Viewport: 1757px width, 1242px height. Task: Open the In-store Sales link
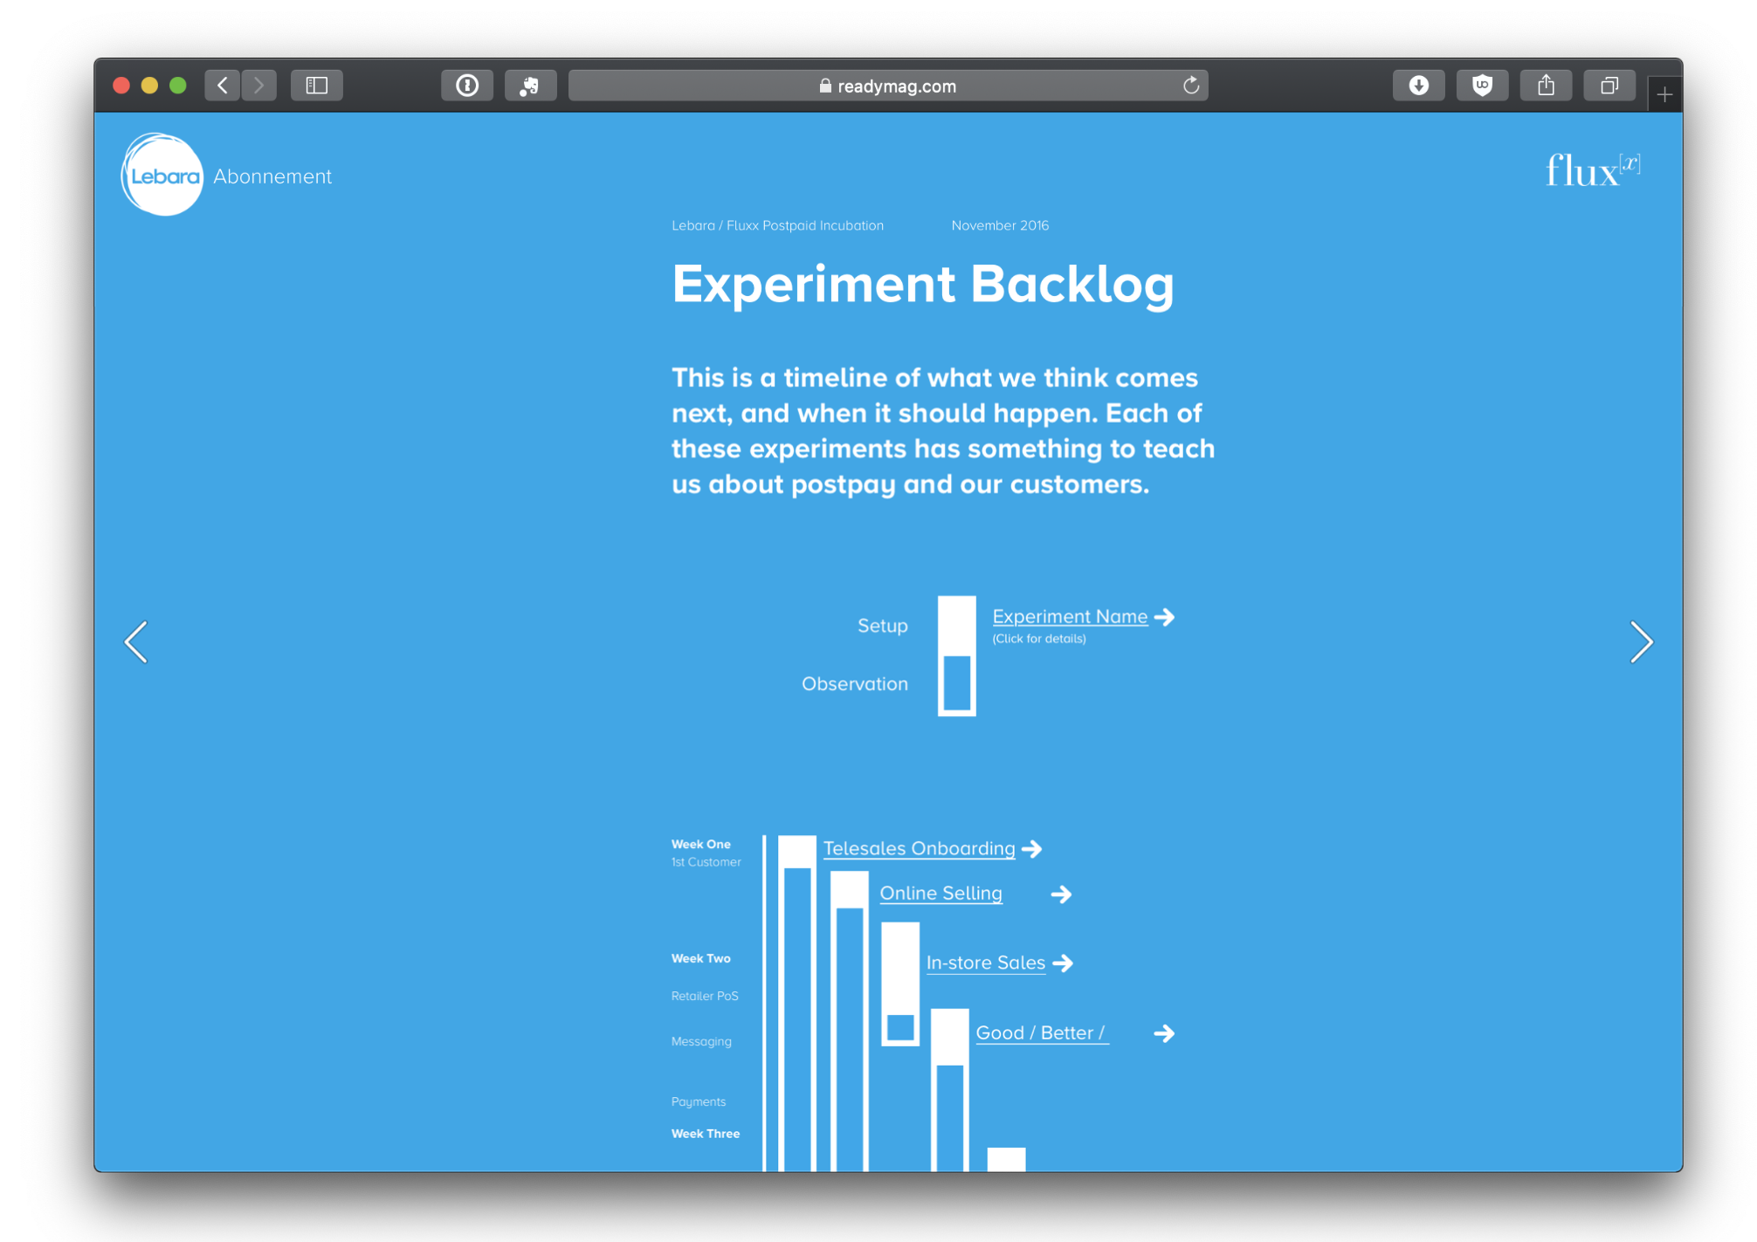[x=985, y=963]
